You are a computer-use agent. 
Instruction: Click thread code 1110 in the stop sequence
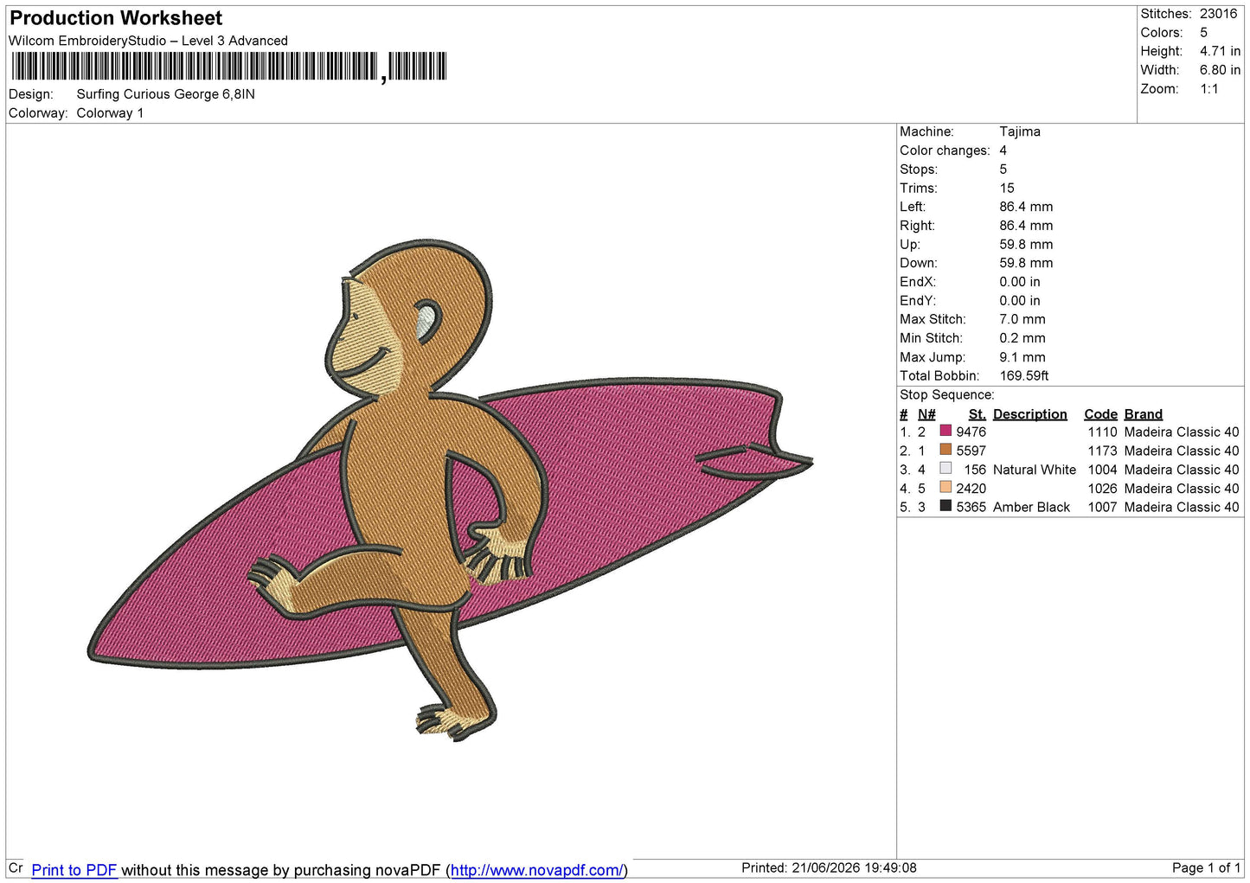tap(1102, 432)
